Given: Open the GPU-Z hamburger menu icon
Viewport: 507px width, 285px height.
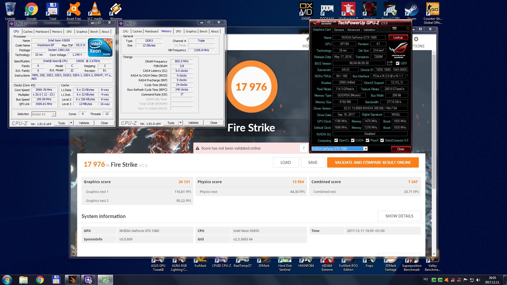Looking at the screenshot, I should (408, 28).
